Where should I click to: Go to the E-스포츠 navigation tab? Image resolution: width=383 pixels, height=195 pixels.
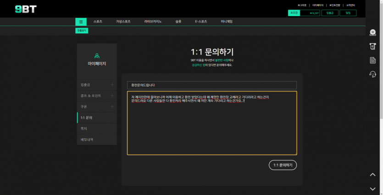coord(201,22)
